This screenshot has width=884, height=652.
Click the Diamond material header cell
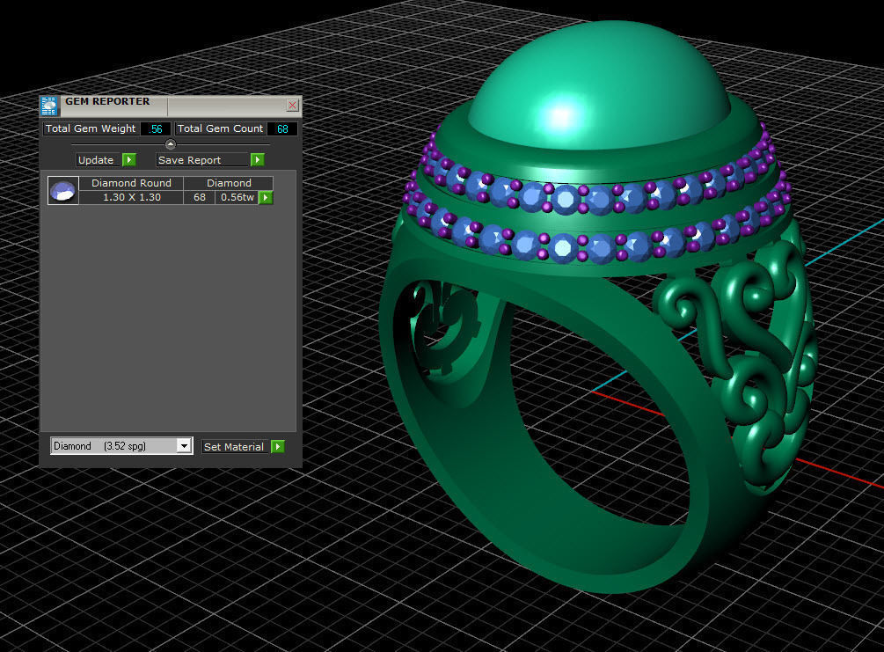[x=229, y=183]
